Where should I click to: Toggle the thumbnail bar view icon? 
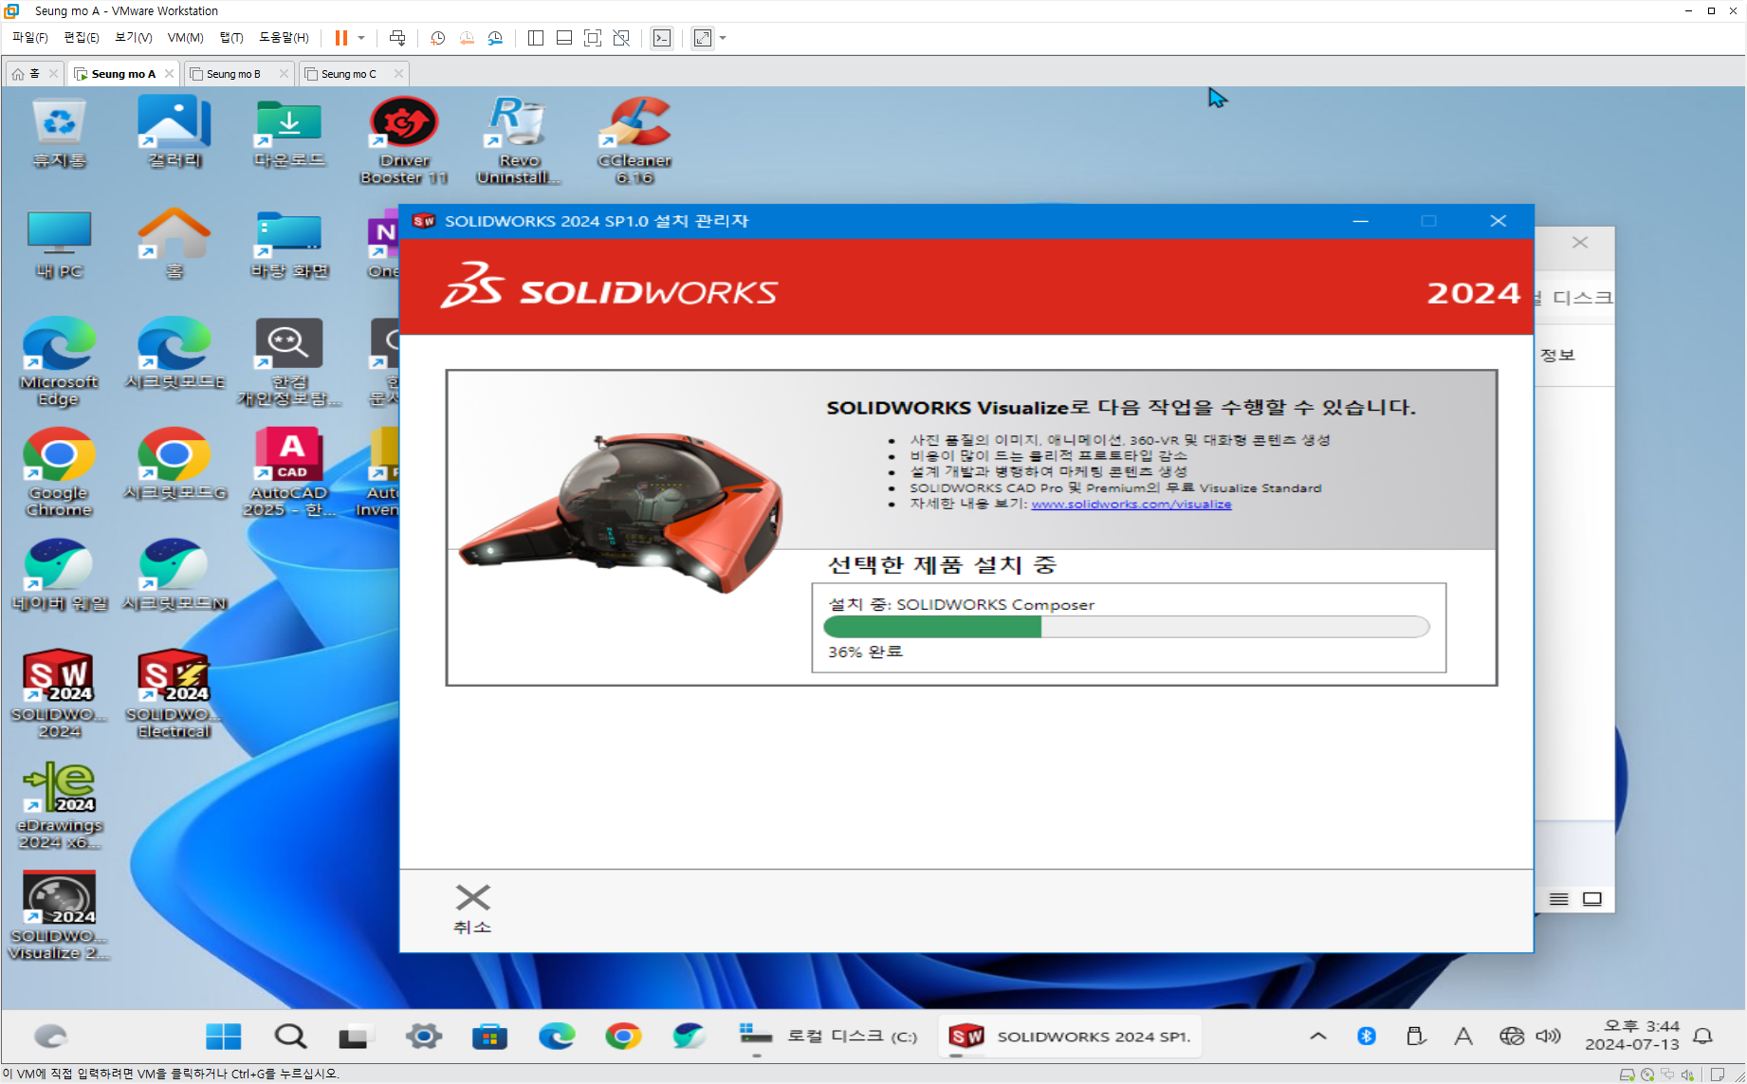tap(564, 38)
